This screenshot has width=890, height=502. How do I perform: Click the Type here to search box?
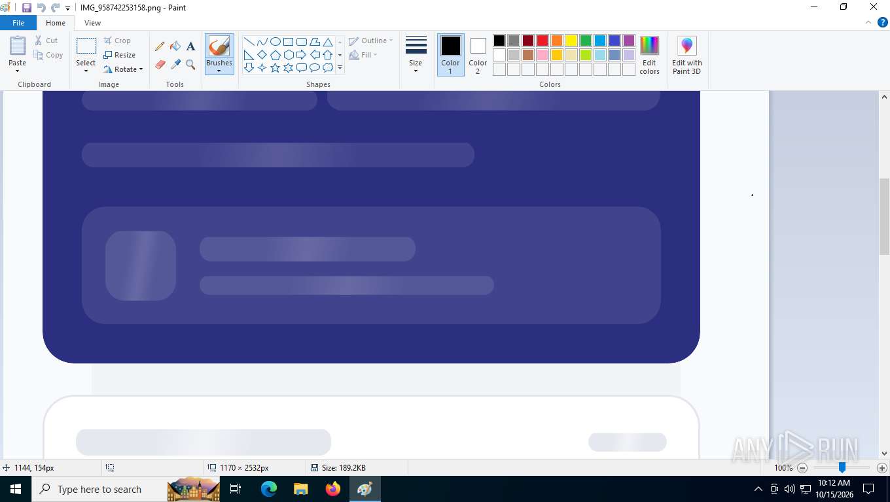(x=99, y=489)
